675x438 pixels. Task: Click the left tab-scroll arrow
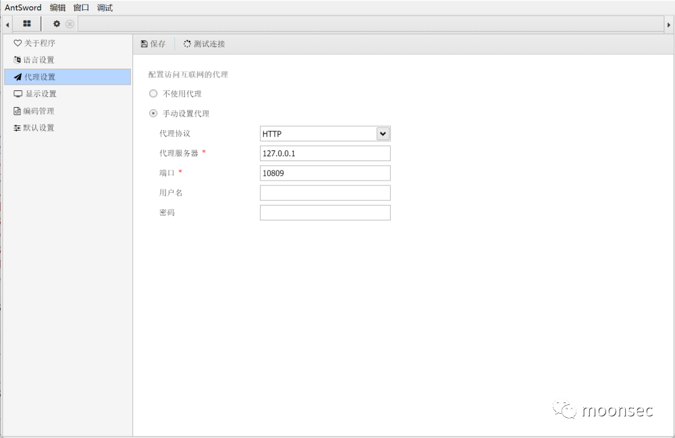[x=7, y=24]
